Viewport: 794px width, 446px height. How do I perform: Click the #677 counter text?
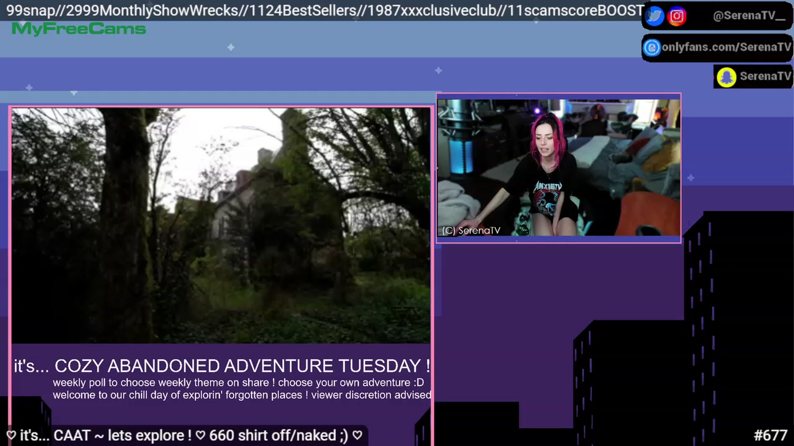pos(770,435)
